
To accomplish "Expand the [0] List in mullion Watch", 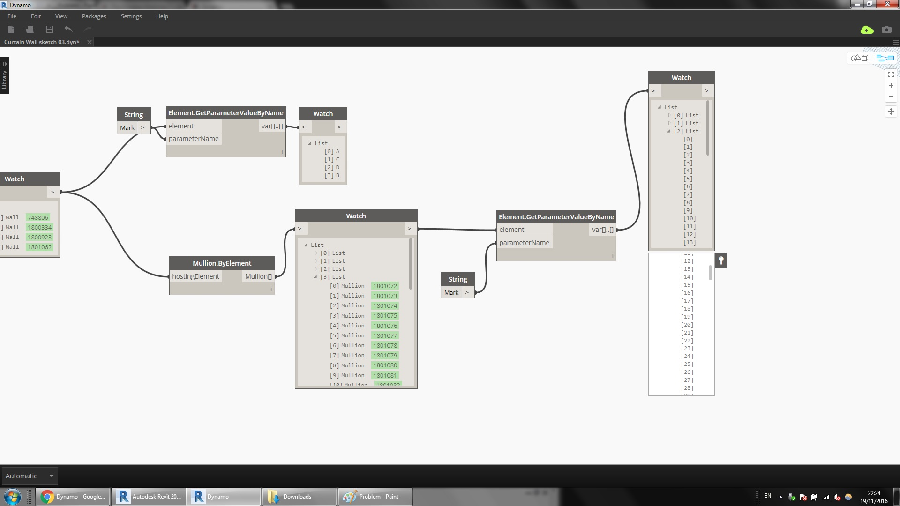I will coord(316,253).
